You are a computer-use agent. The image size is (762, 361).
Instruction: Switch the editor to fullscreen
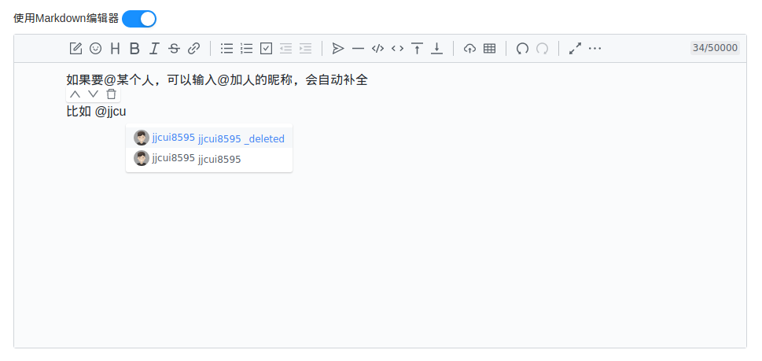coord(576,48)
